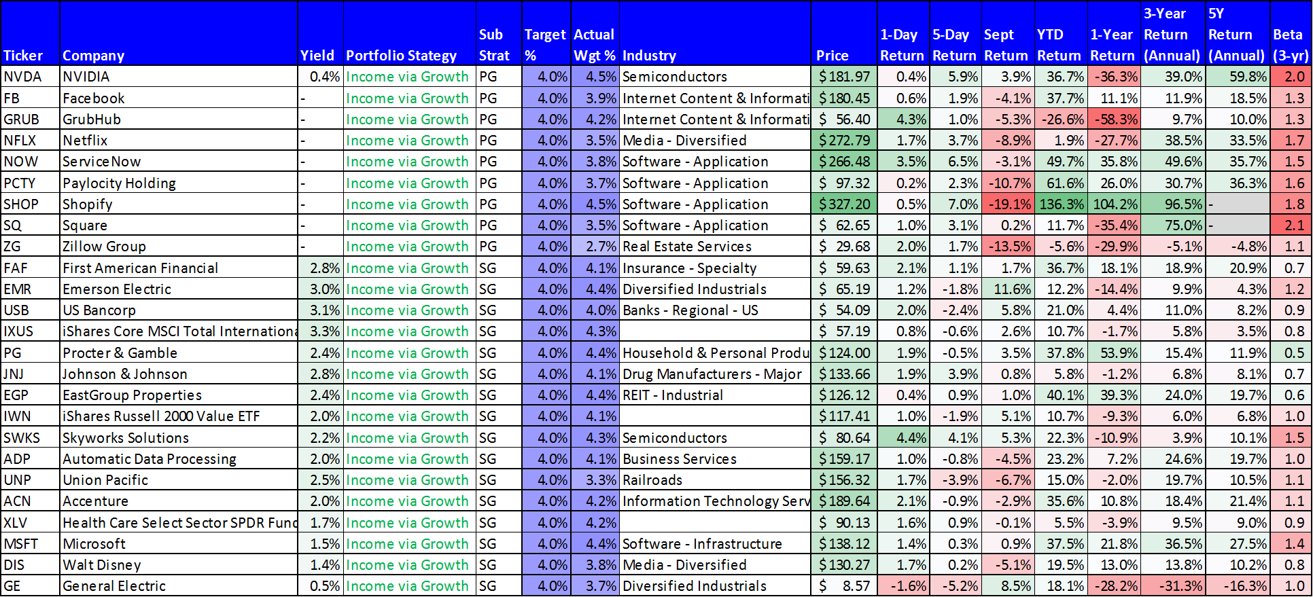
Task: Click EMR's 11.6% Sept return
Action: (x=1008, y=289)
